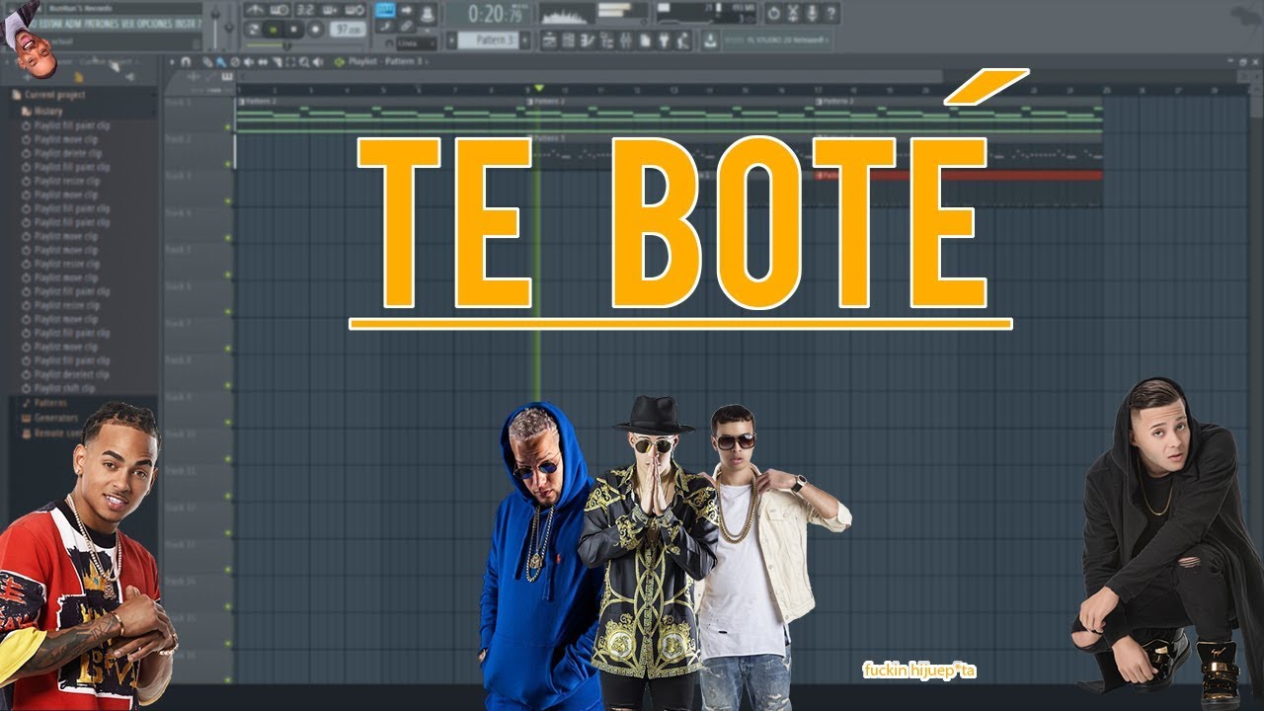
Task: Toggle the 3.2 countdown before recording
Action: (305, 10)
